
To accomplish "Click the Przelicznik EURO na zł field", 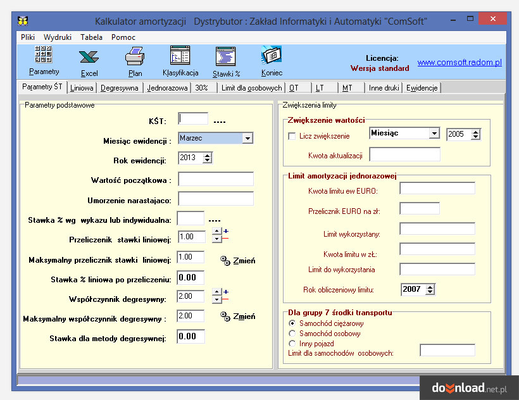I will [x=420, y=209].
